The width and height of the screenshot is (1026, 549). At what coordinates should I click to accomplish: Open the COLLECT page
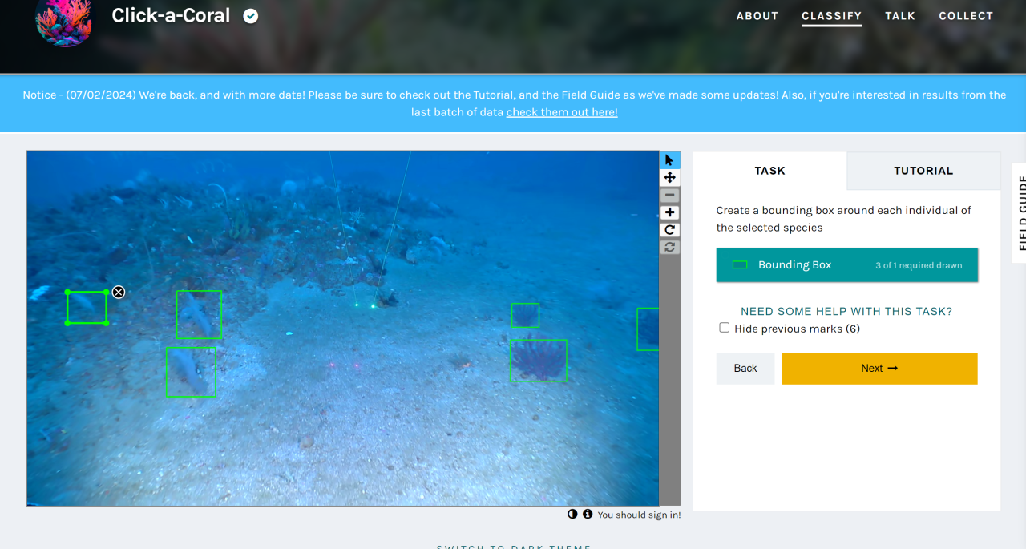966,16
